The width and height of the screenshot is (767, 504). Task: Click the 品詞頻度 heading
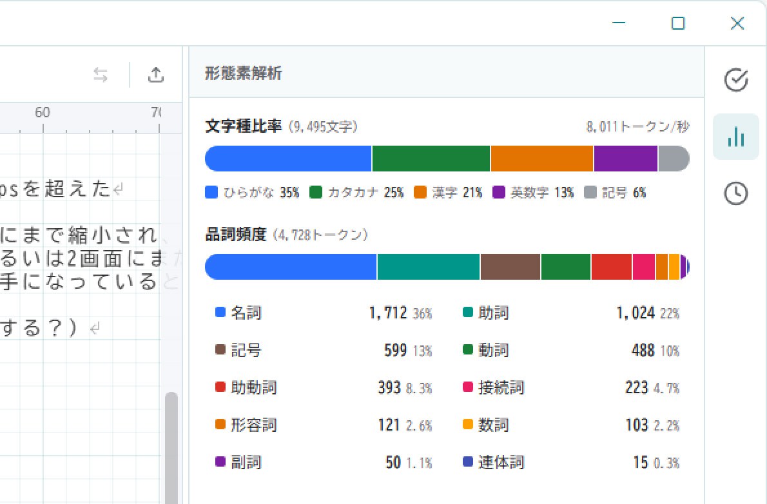tap(235, 235)
